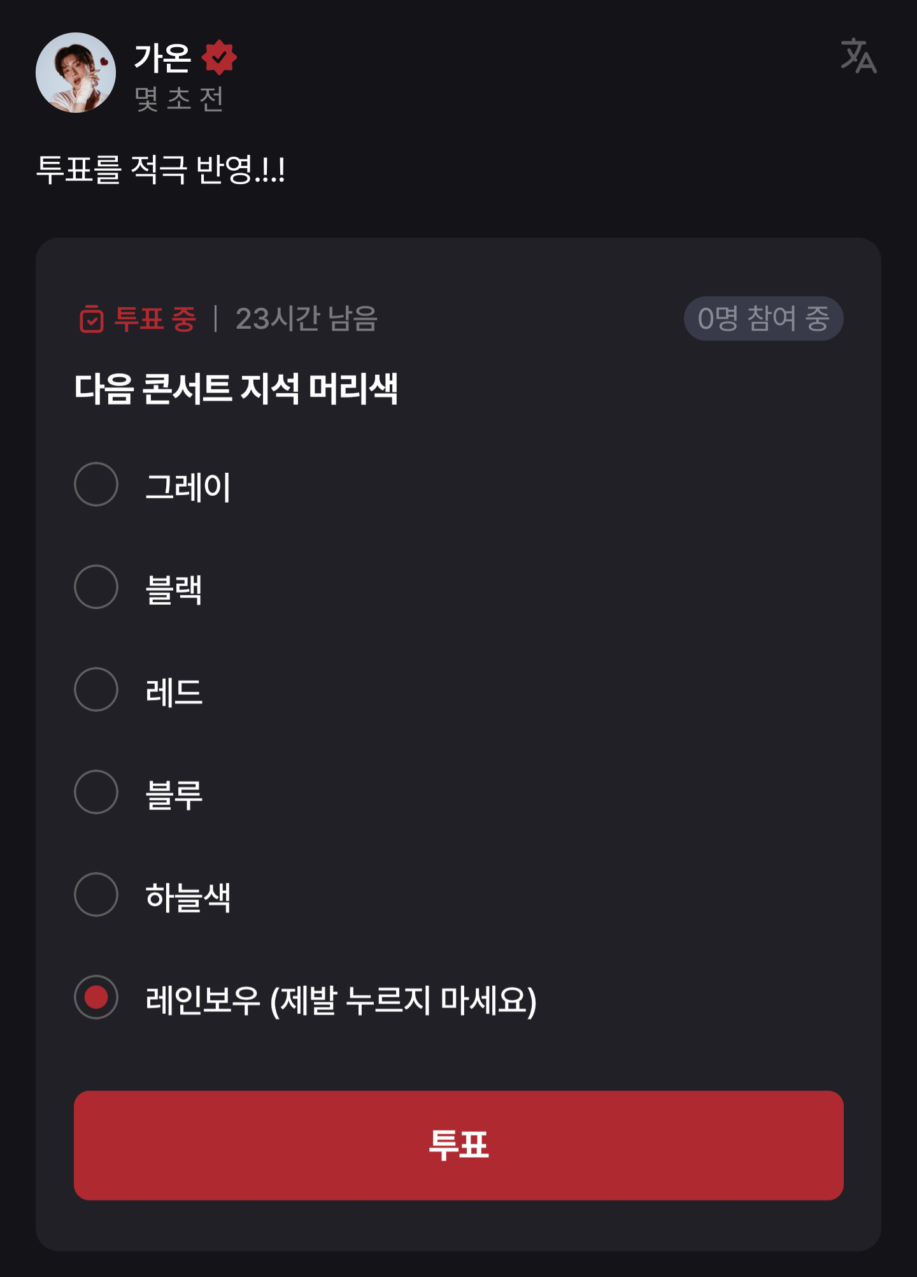Click the poll title 다음 콘서트 지석 머리색
The width and height of the screenshot is (917, 1277).
tap(236, 388)
